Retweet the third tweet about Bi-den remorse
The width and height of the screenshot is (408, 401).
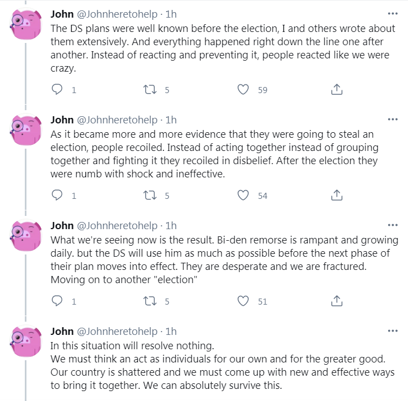[x=150, y=301]
